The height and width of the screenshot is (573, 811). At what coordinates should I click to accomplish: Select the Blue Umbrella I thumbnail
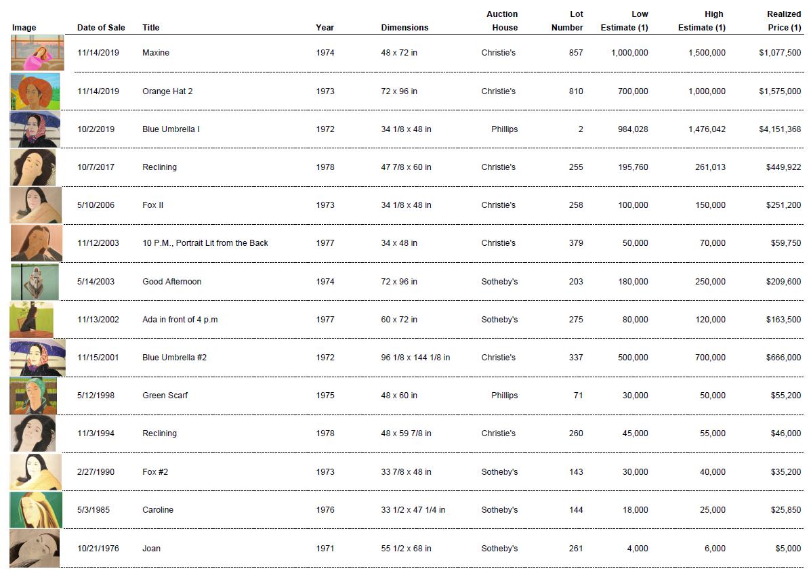pos(35,129)
